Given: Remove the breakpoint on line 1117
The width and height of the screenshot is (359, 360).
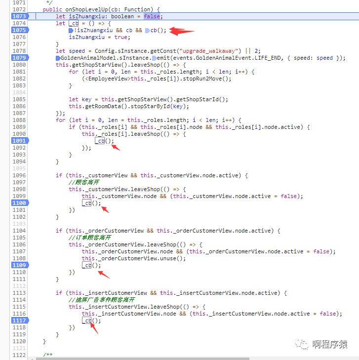Looking at the screenshot, I should pos(20,320).
